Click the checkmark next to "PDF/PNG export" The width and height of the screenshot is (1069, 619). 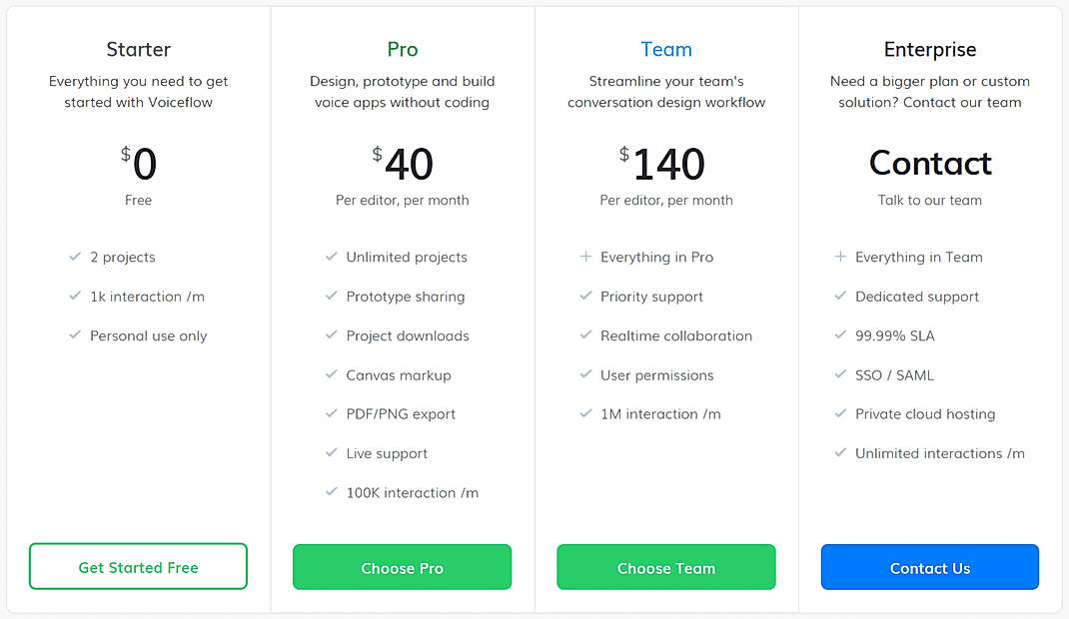coord(332,413)
